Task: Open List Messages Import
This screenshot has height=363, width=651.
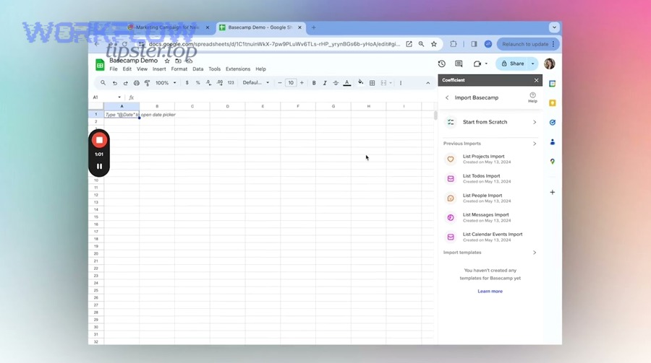Action: click(x=490, y=217)
